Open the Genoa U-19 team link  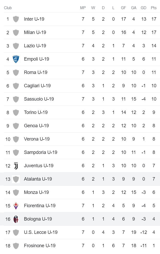36,126
